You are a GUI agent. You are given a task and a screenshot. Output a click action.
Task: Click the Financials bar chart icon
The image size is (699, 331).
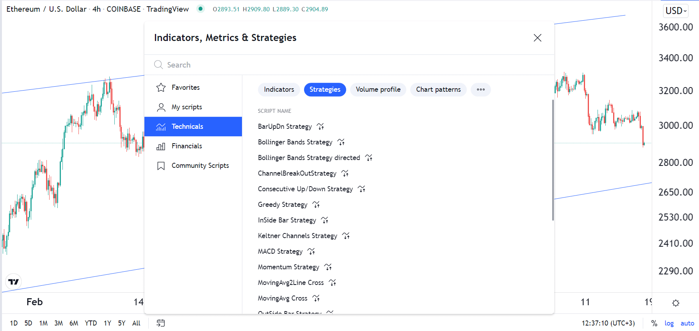click(x=161, y=146)
